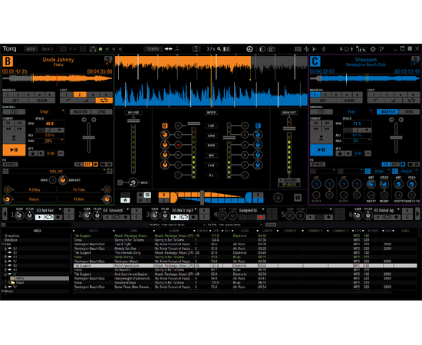Select 'Robot Apocalypse' highlighted track row
Viewport: 422px width, 345px height.
coord(246,266)
